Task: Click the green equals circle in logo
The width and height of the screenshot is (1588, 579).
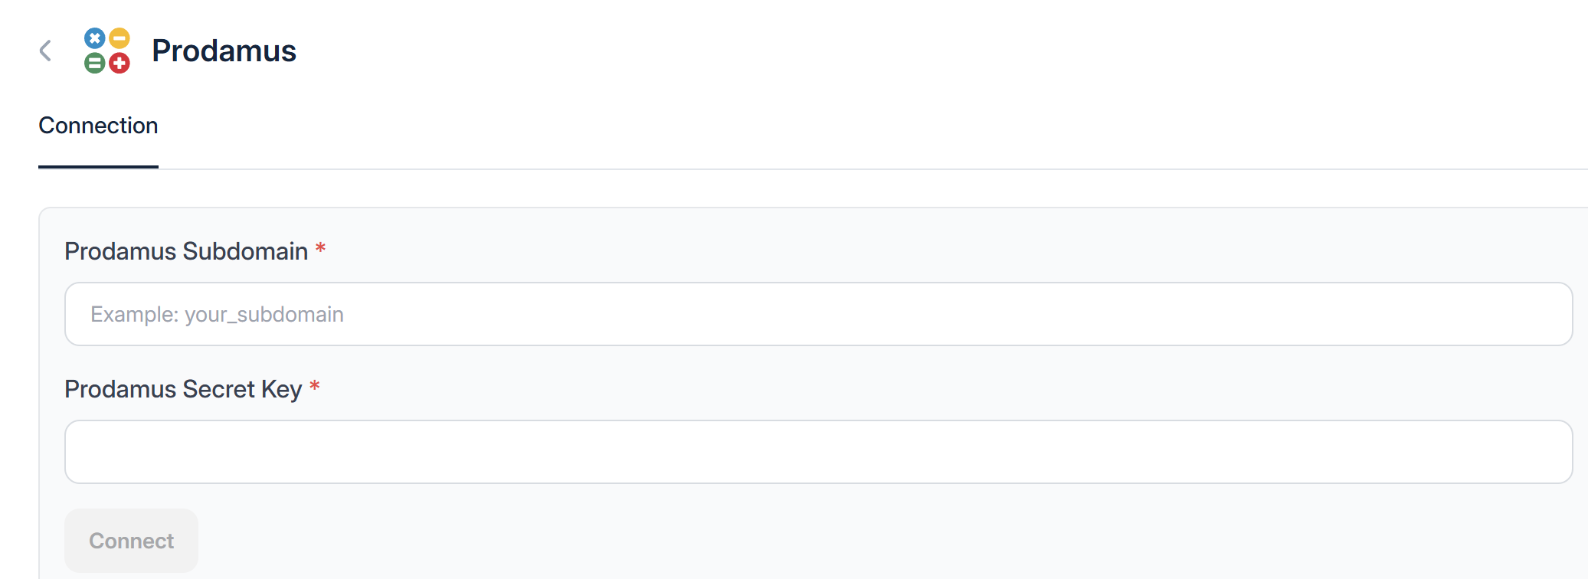Action: tap(94, 63)
